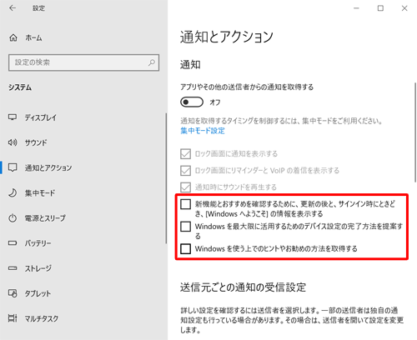
Task: Toggle ロック画面にリマインダーと VoIP checkbox
Action: click(x=185, y=170)
